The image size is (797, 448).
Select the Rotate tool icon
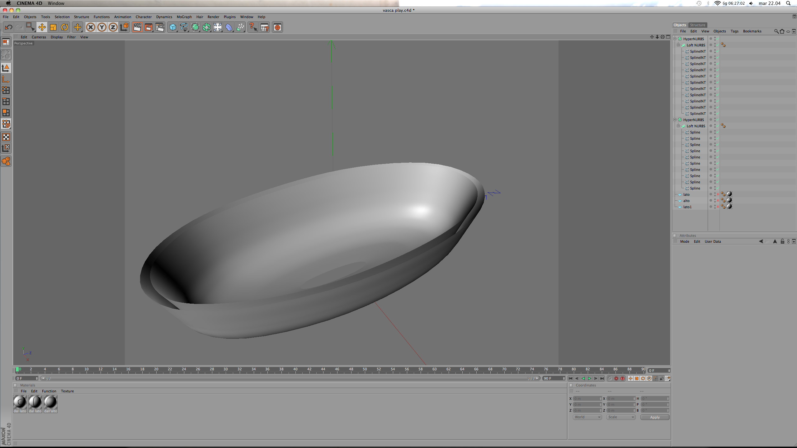coord(64,27)
